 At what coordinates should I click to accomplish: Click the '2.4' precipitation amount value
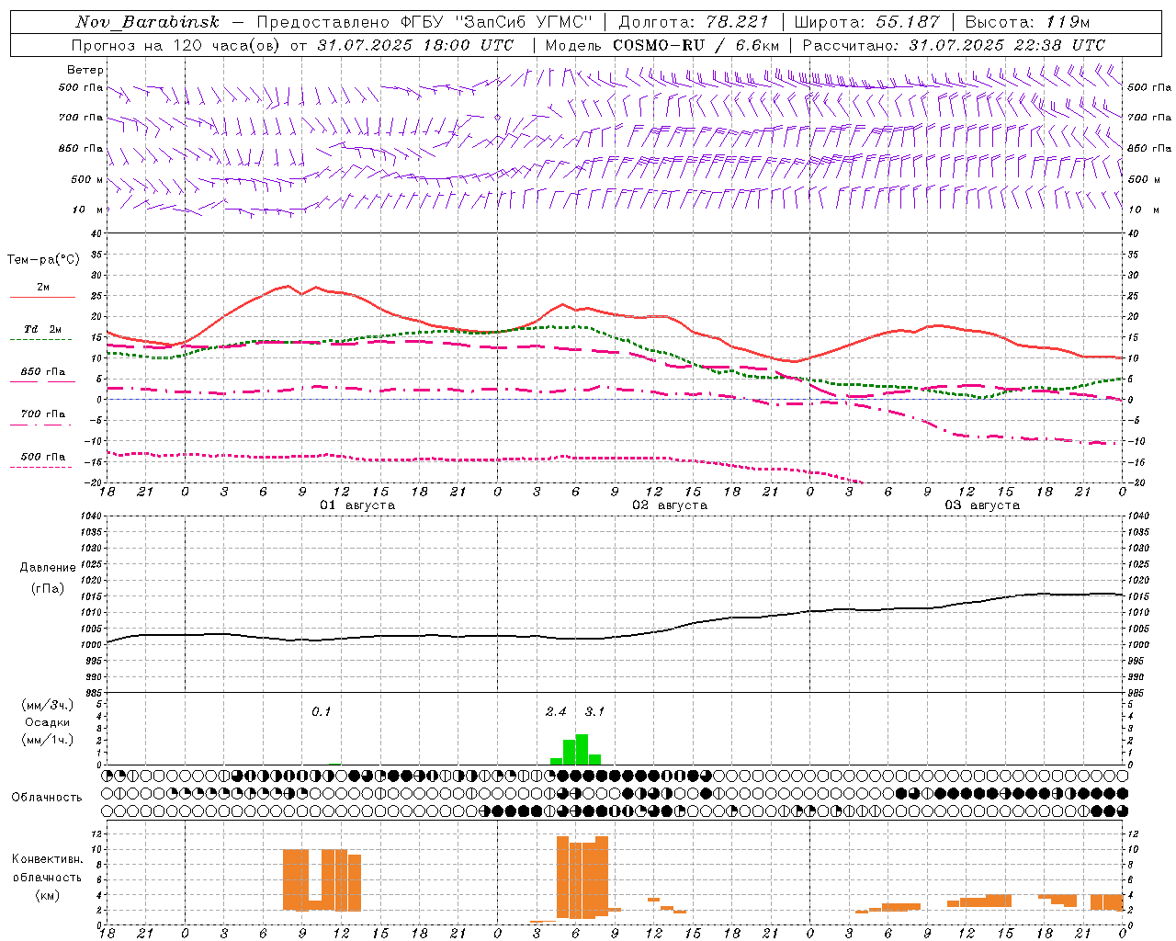556,712
